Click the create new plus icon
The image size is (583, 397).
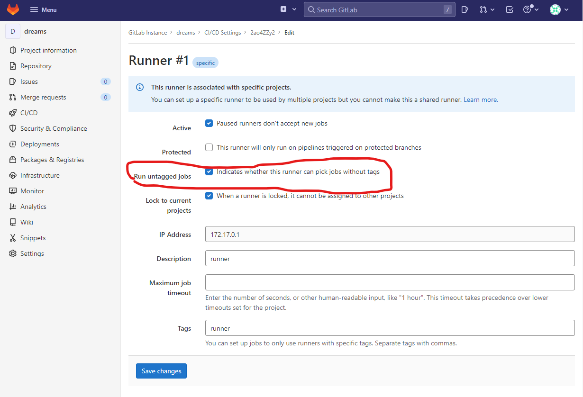coord(283,9)
